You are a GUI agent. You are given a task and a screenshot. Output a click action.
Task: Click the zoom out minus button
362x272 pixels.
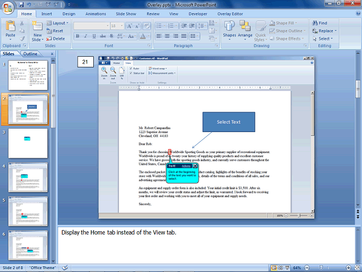coord(307,267)
